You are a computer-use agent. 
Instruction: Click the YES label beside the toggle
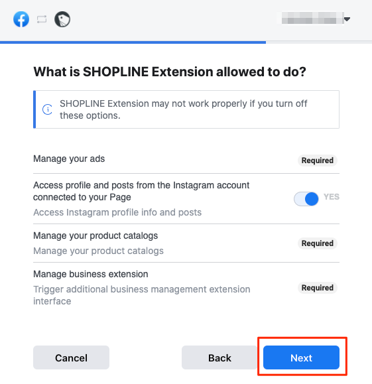332,197
